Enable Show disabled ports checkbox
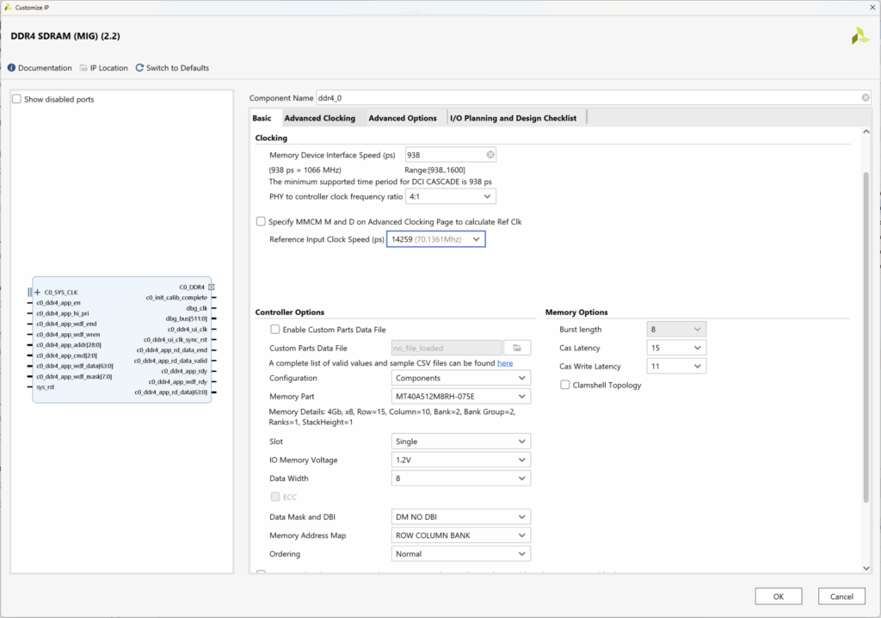The width and height of the screenshot is (881, 618). tap(17, 100)
